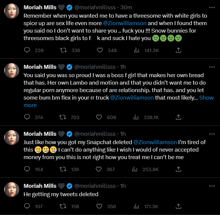Open @Zionwilliamson mention in Snapchat tweet
This screenshot has height=215, width=220.
[x=155, y=142]
